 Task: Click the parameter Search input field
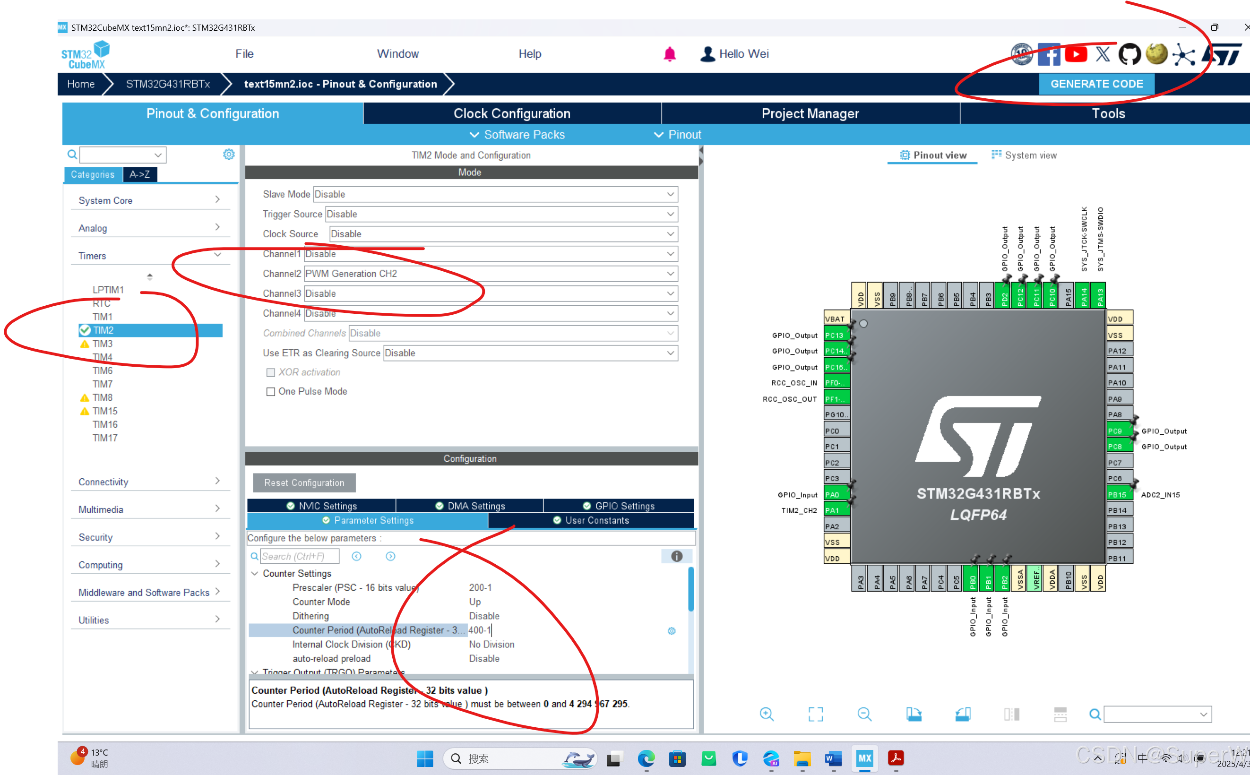299,556
